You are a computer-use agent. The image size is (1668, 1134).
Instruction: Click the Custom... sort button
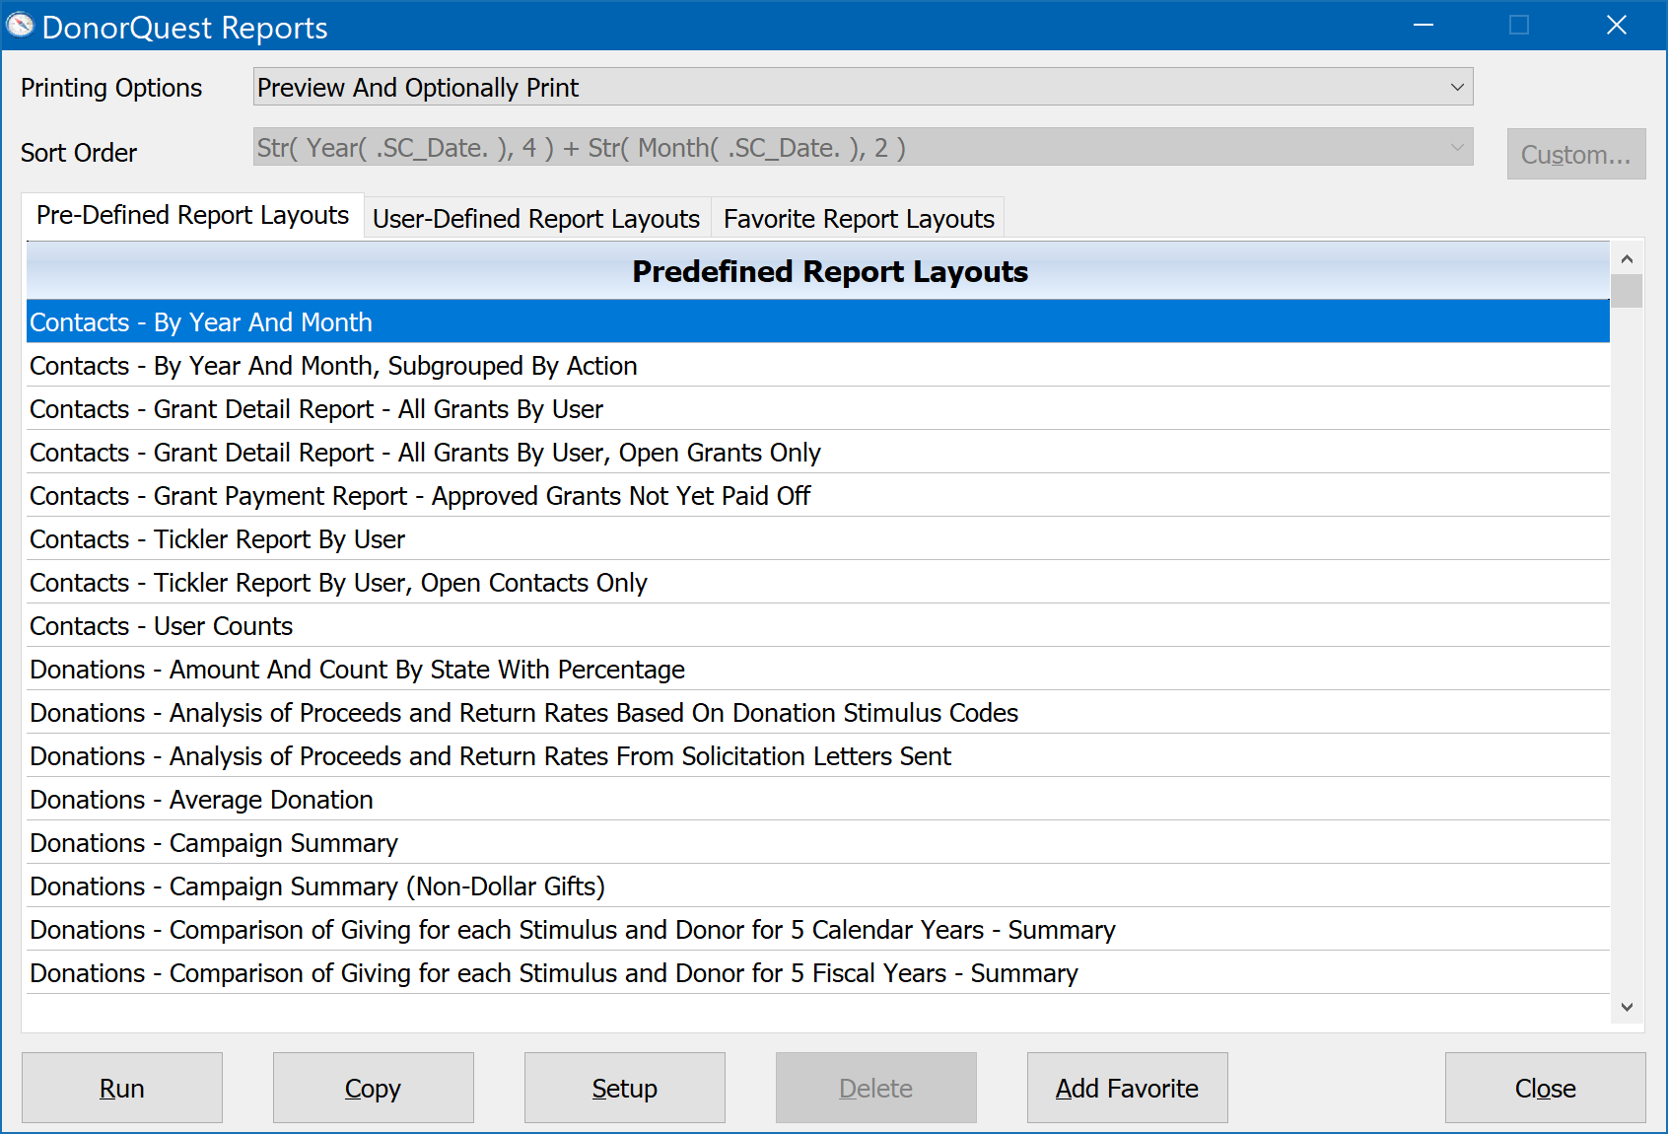tap(1575, 154)
